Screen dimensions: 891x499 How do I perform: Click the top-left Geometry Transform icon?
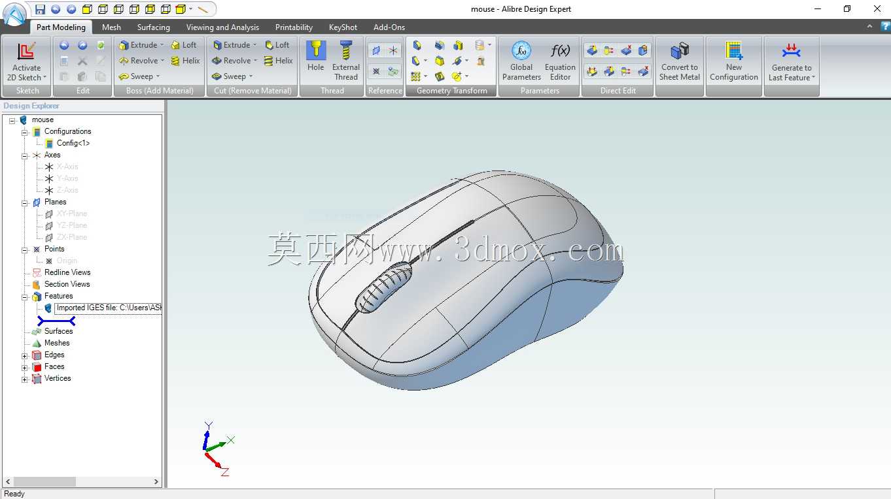pos(417,45)
